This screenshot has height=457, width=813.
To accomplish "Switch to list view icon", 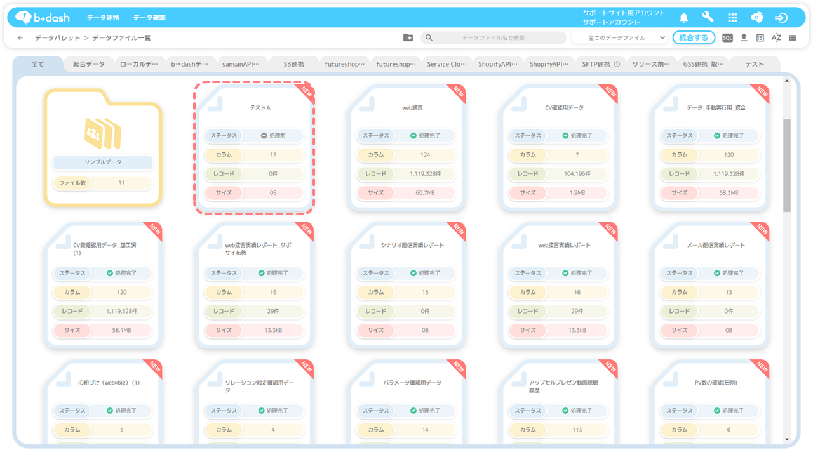I will click(x=793, y=37).
